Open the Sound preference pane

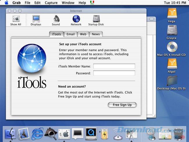pyautogui.click(x=56, y=19)
